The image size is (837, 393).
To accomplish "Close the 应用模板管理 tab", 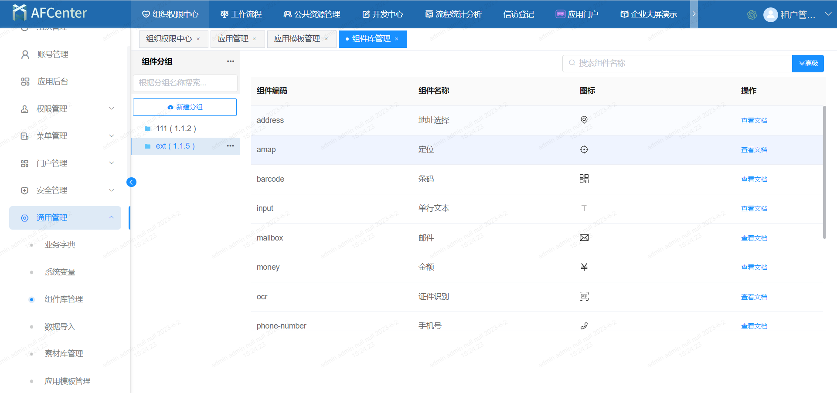I will point(326,39).
